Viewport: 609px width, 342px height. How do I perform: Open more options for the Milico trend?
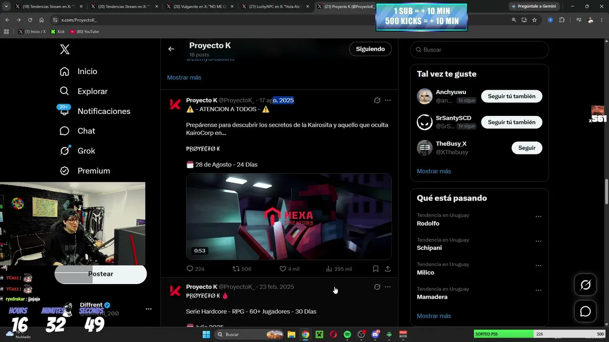click(538, 266)
